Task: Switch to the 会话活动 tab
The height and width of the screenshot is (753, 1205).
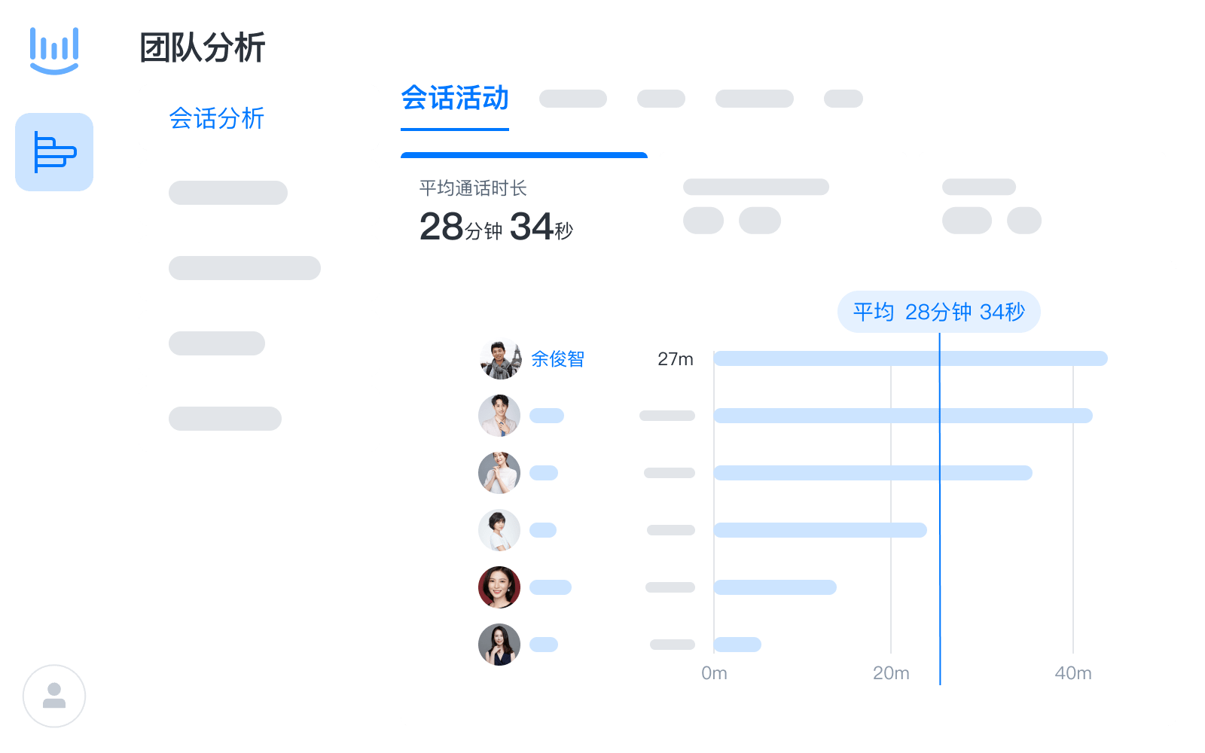Action: click(456, 99)
